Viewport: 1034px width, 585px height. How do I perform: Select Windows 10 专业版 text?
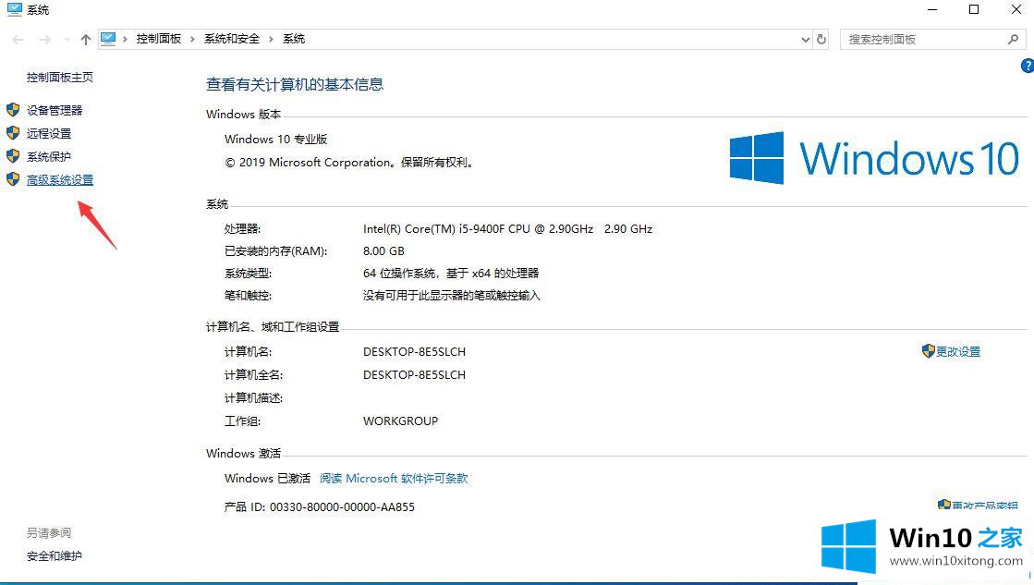[x=275, y=140]
